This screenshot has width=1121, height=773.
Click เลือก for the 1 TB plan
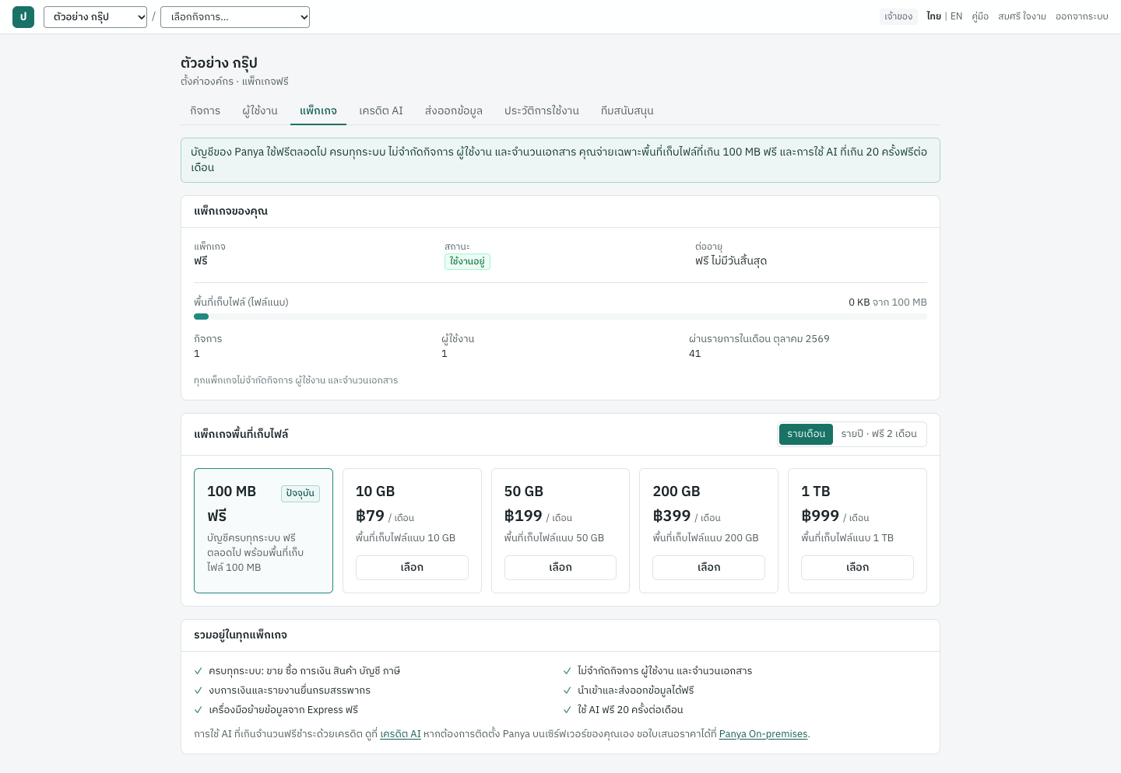pos(857,568)
